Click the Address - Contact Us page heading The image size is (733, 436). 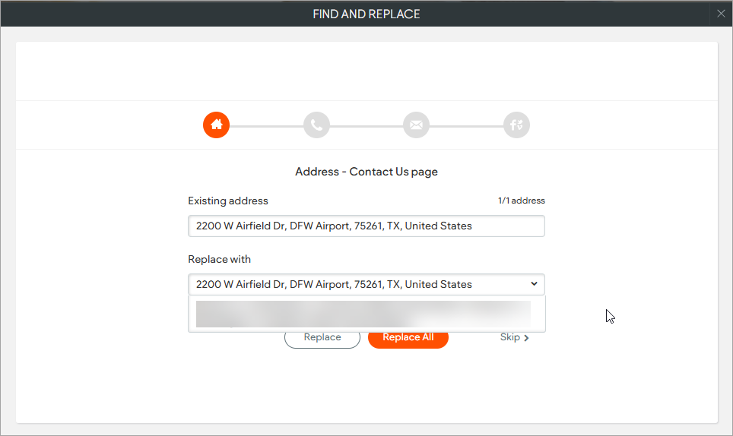366,172
